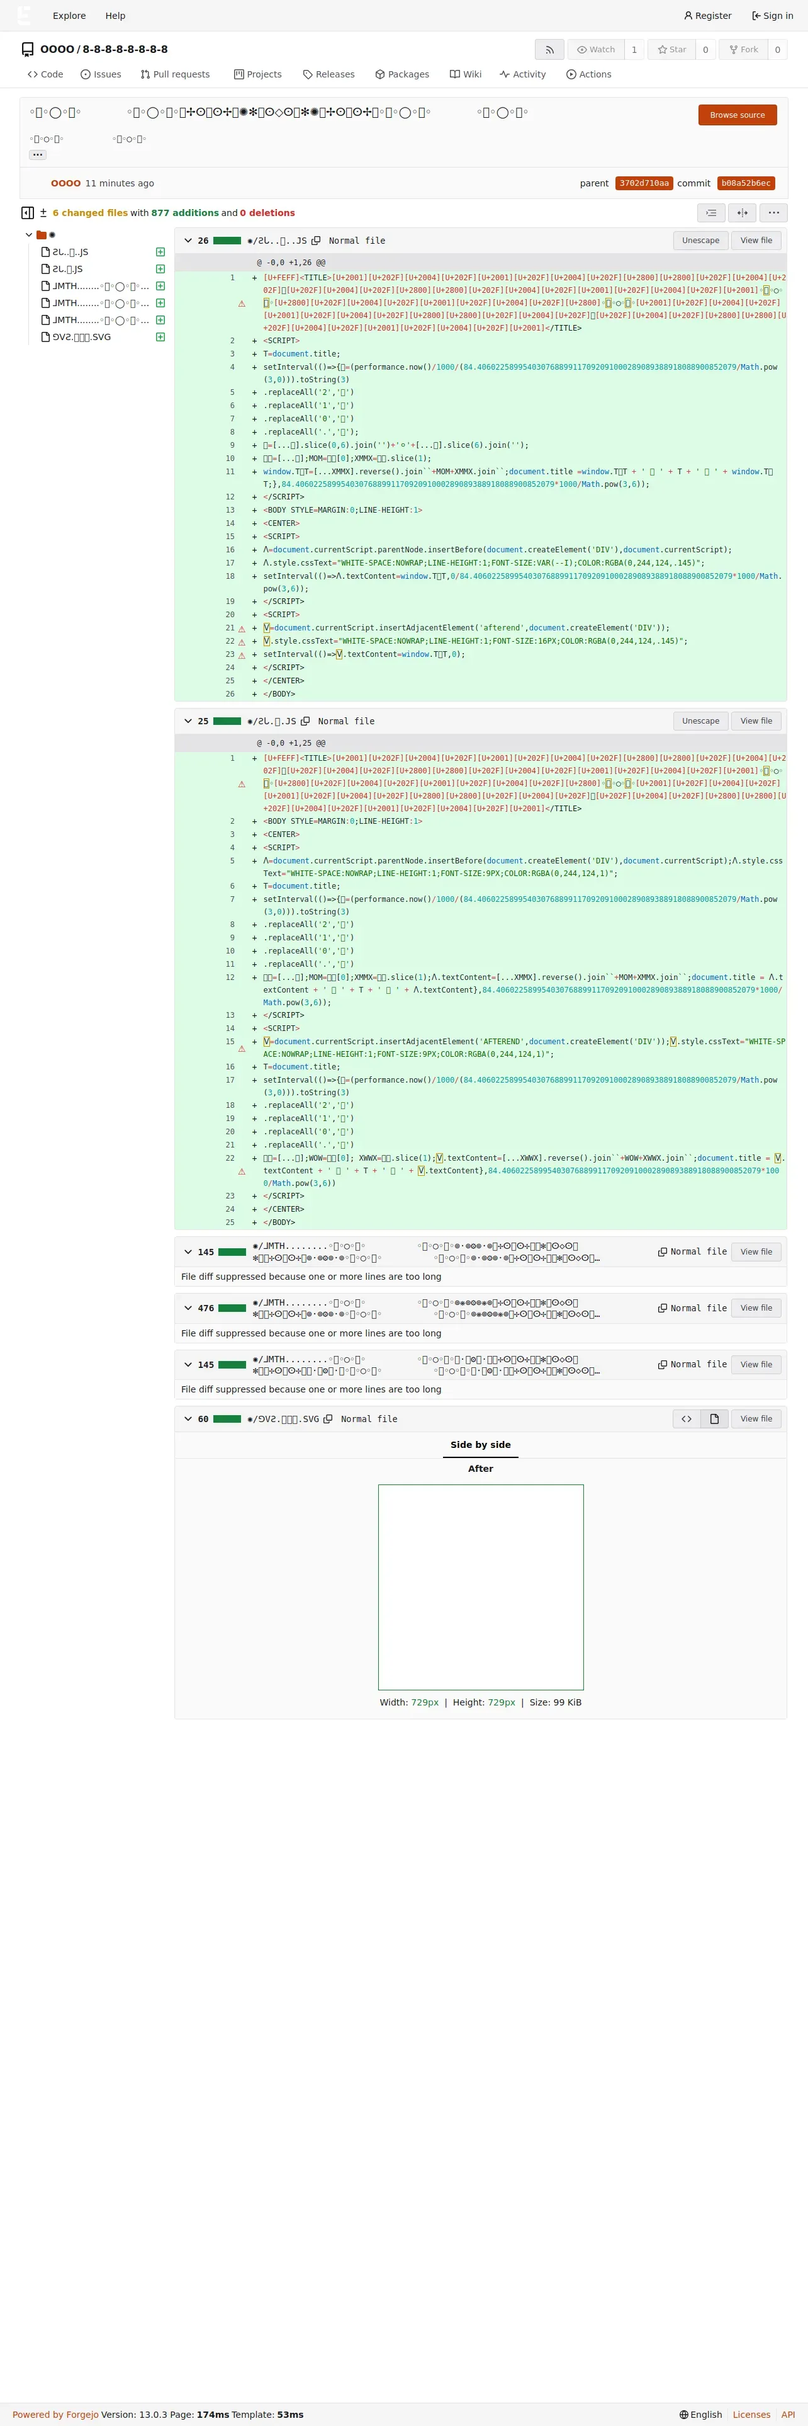Click added-file plus icon for first tree entry
This screenshot has width=808, height=2426.
[x=160, y=253]
